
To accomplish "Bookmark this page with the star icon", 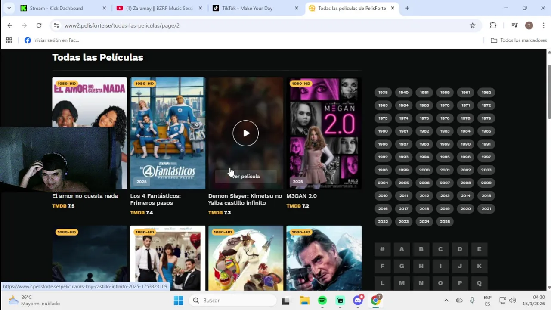I will tap(473, 25).
